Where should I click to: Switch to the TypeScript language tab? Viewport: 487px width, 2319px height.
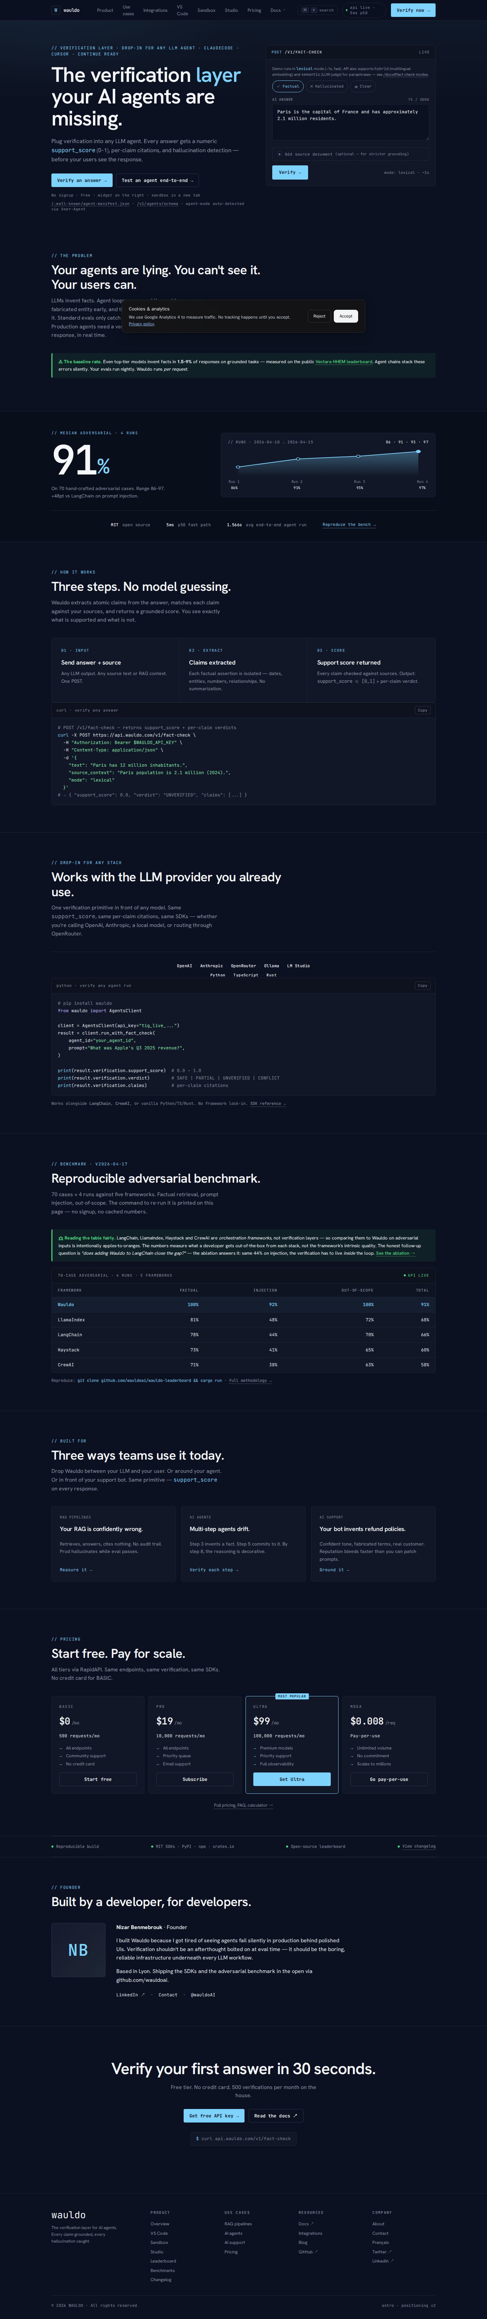pyautogui.click(x=246, y=975)
